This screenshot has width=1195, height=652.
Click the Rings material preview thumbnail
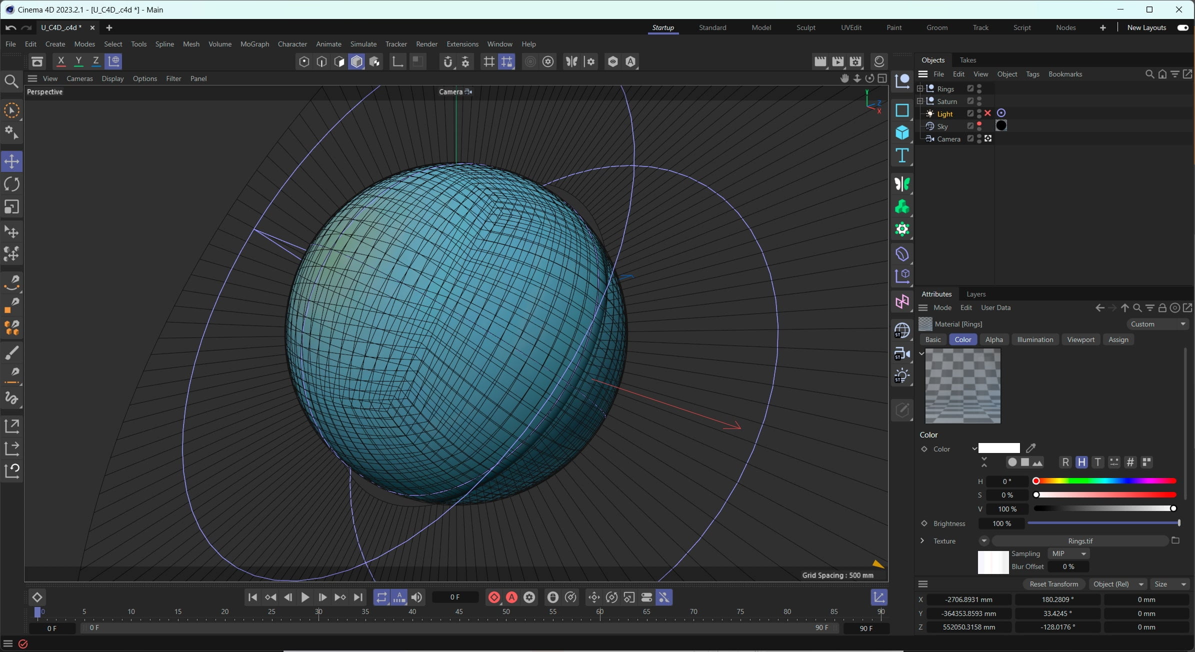click(962, 386)
